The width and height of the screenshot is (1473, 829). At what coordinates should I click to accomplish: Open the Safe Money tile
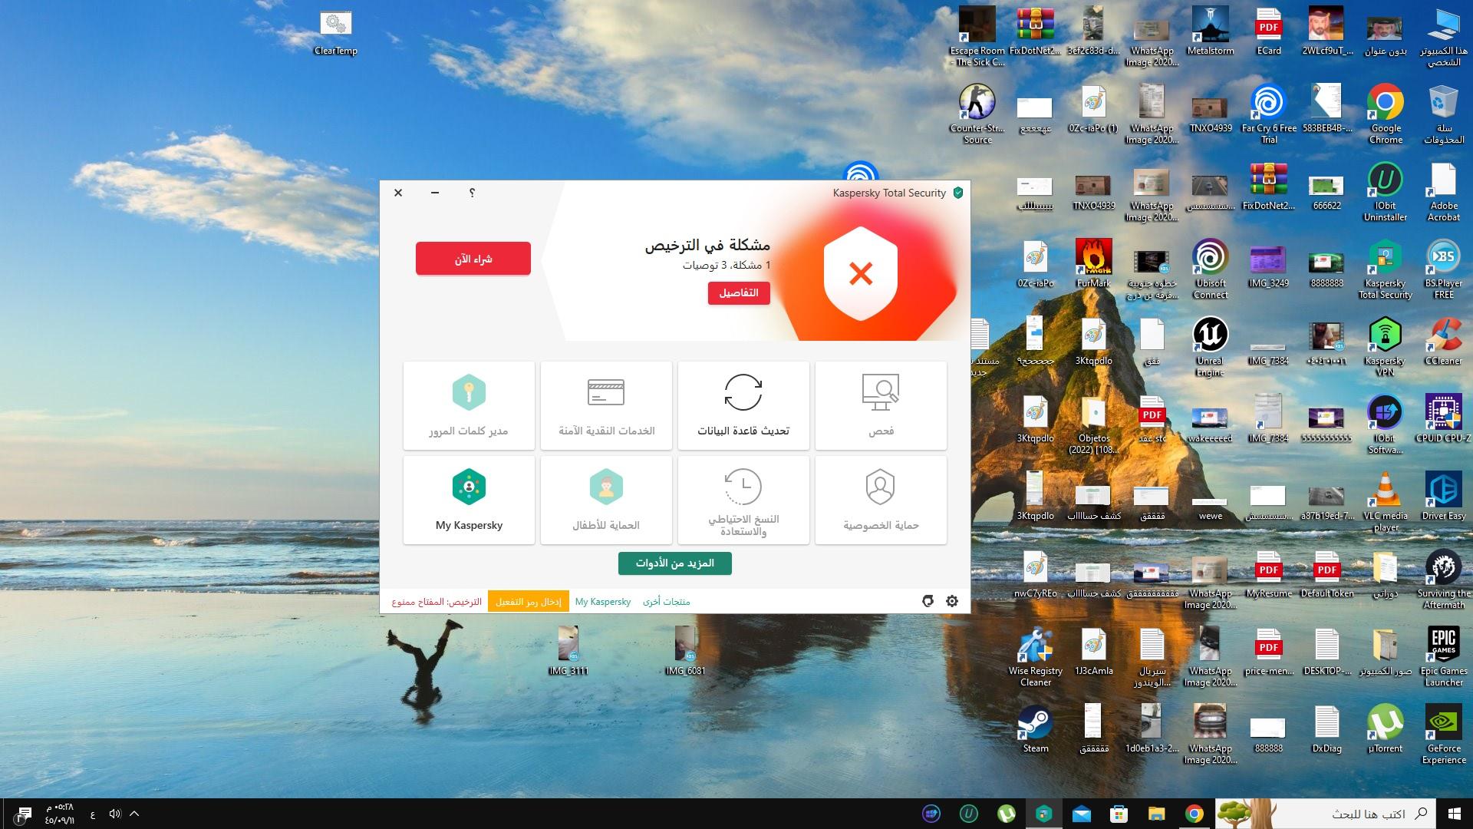pos(606,405)
